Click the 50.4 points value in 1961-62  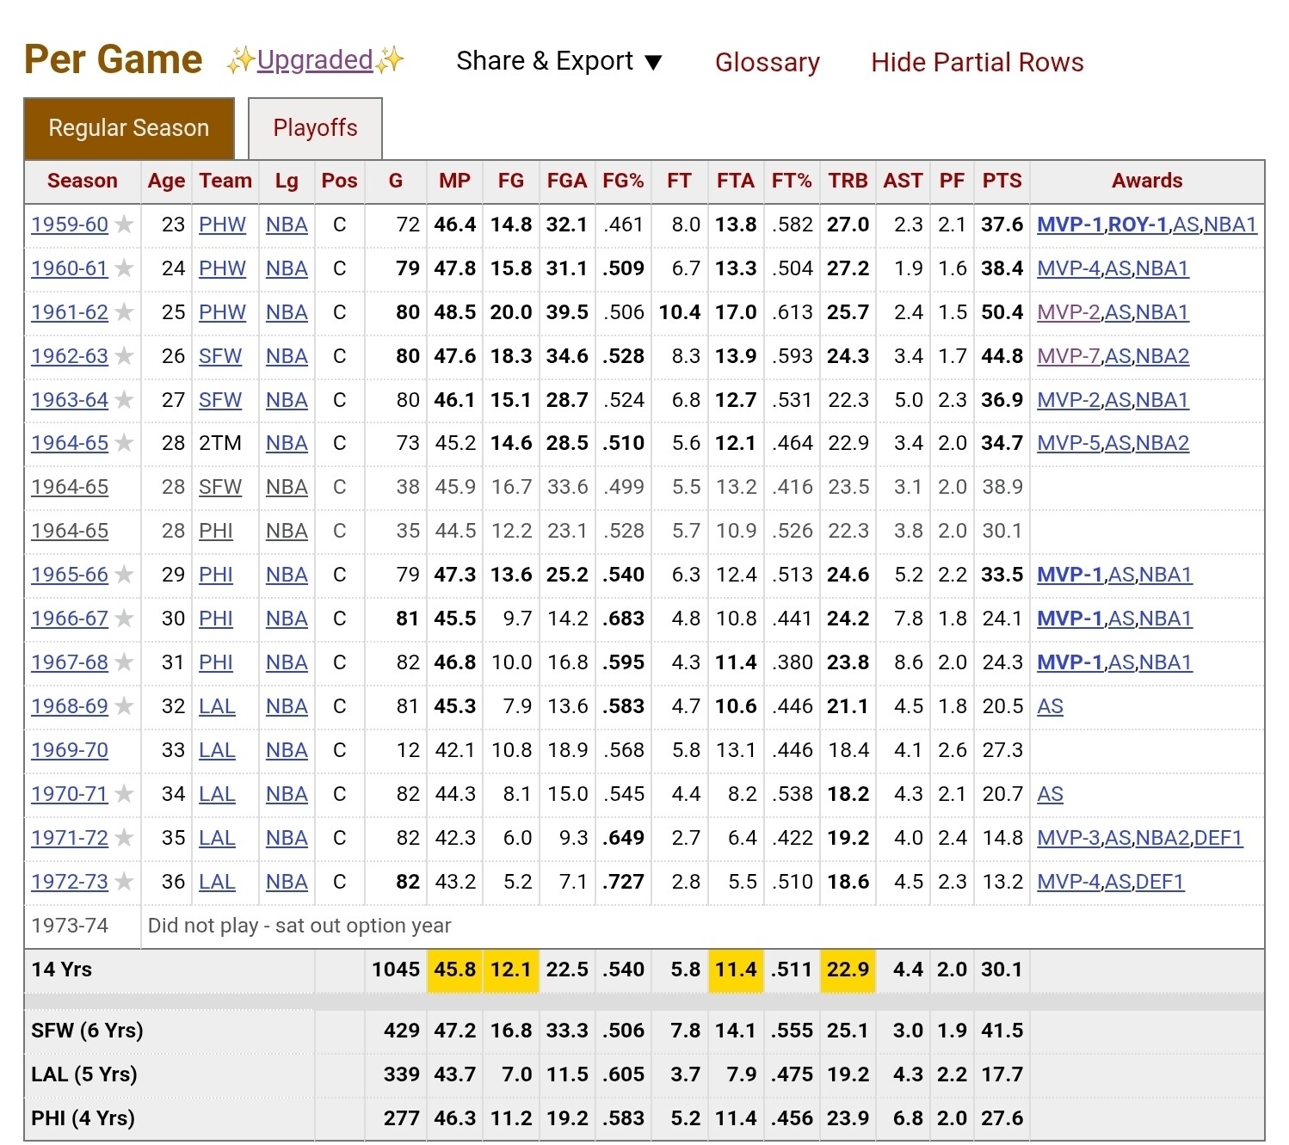coord(1002,312)
